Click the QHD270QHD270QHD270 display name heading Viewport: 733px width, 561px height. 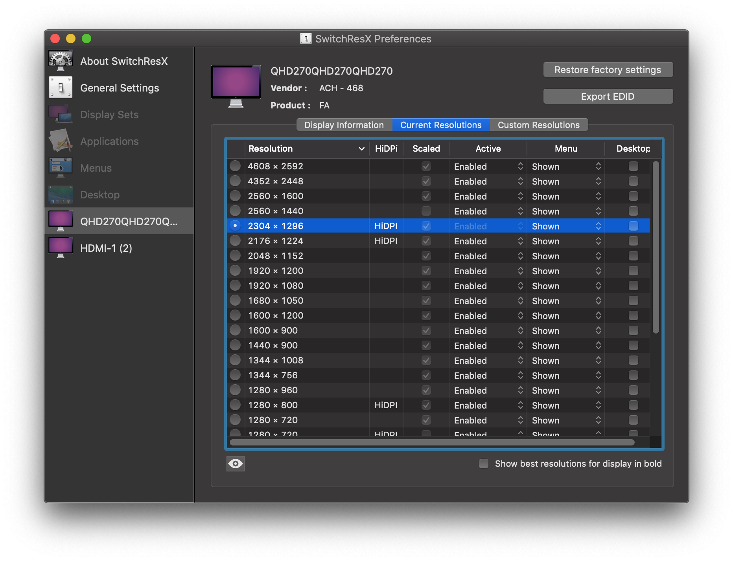click(x=332, y=71)
